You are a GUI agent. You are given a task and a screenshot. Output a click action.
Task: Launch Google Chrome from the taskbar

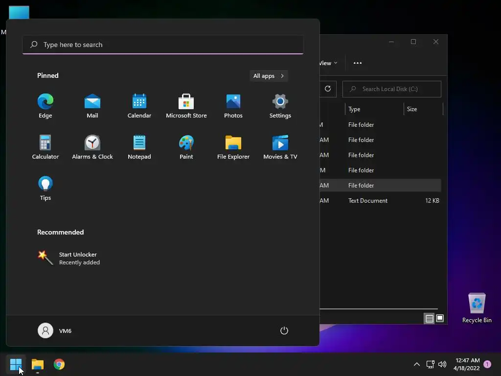[x=59, y=364]
